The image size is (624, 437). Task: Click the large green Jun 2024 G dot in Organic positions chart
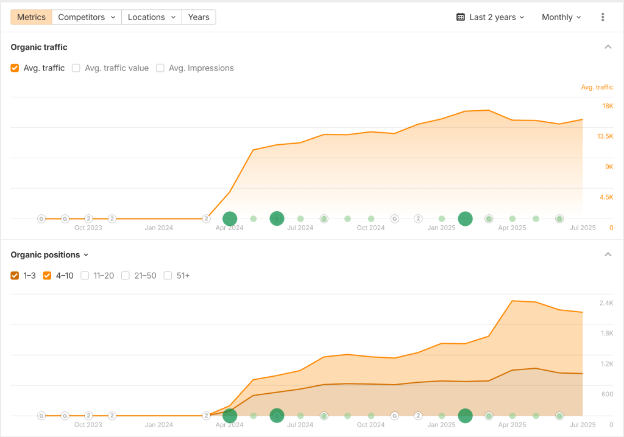coord(277,416)
